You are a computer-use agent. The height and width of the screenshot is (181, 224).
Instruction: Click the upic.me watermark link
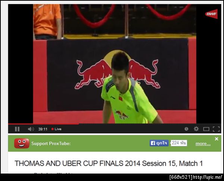click(208, 177)
